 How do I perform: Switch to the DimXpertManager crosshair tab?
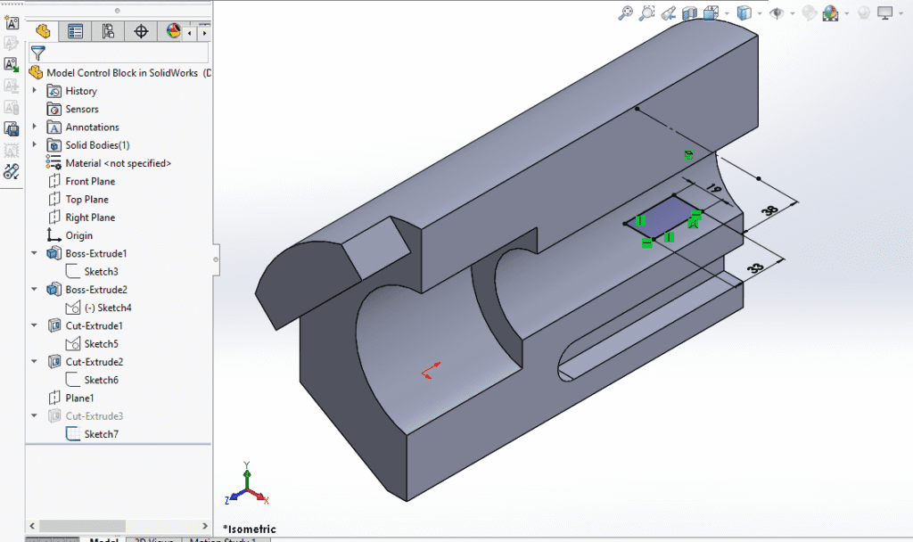[x=141, y=31]
